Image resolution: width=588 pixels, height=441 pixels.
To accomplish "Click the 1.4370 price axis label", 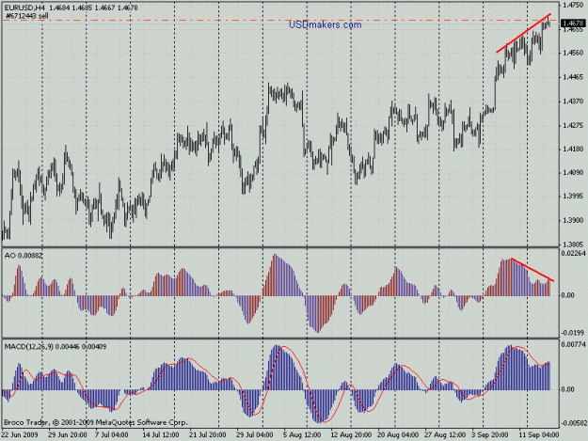I will [x=573, y=102].
